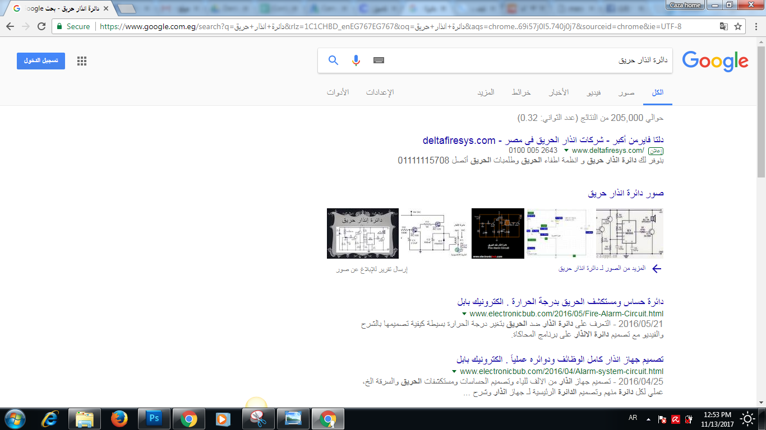Click the blue تسجيل الدخول sign-in button
The height and width of the screenshot is (430, 766).
click(41, 61)
